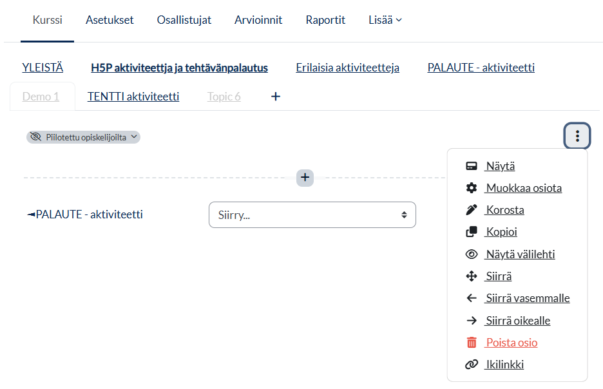Go to Erilaisia aktiviteetteja section

click(x=348, y=68)
